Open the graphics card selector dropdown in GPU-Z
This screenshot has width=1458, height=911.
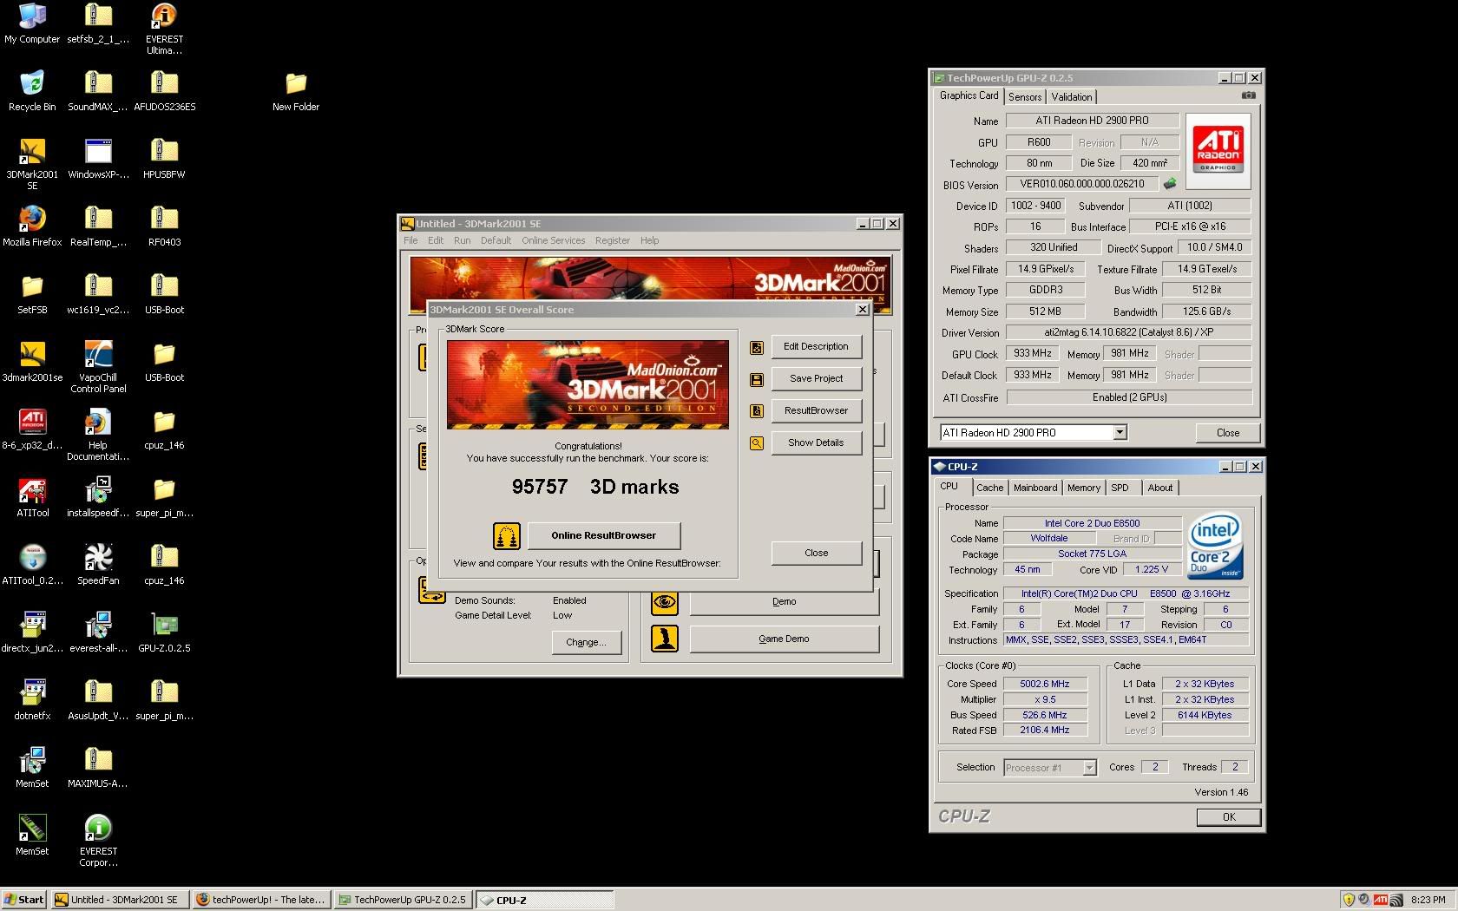[1120, 432]
